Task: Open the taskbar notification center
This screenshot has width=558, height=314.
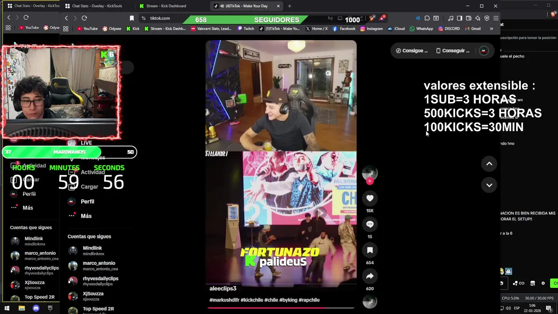Action: (549, 308)
